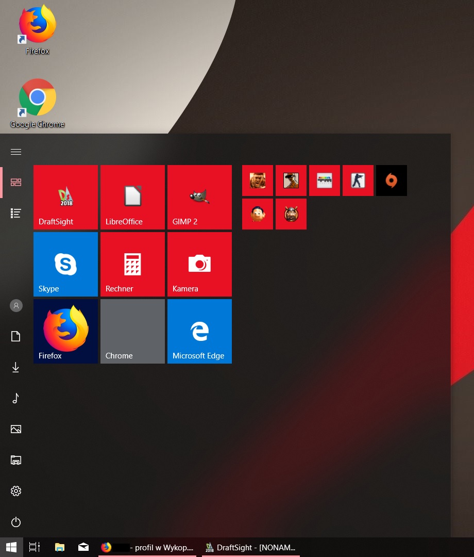Launch LibreOffice from its tile

[133, 197]
